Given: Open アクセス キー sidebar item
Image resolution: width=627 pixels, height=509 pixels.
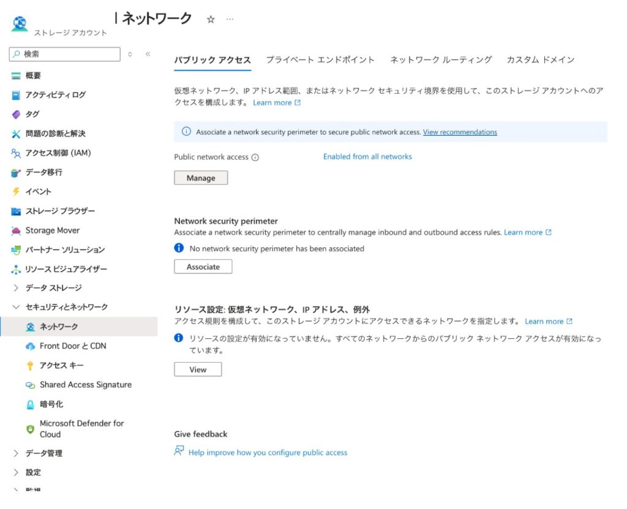Looking at the screenshot, I should click(x=61, y=366).
